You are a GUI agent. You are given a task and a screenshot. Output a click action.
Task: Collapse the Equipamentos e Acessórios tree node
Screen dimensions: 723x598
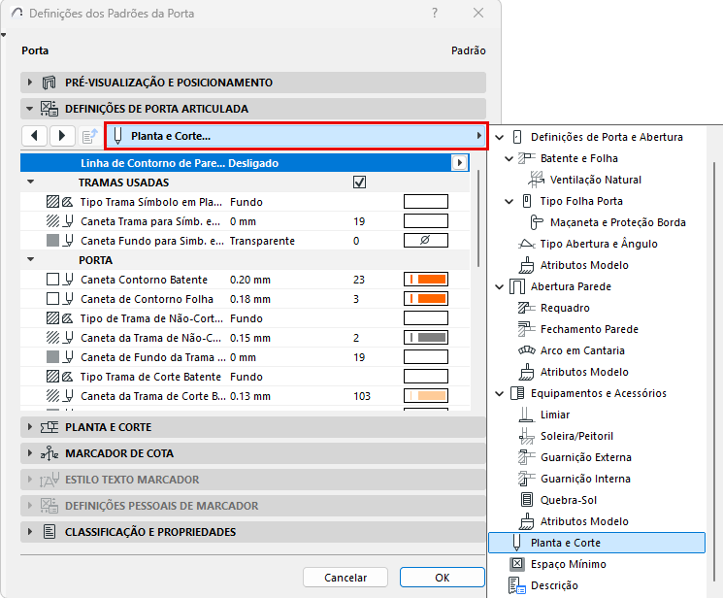tap(500, 393)
